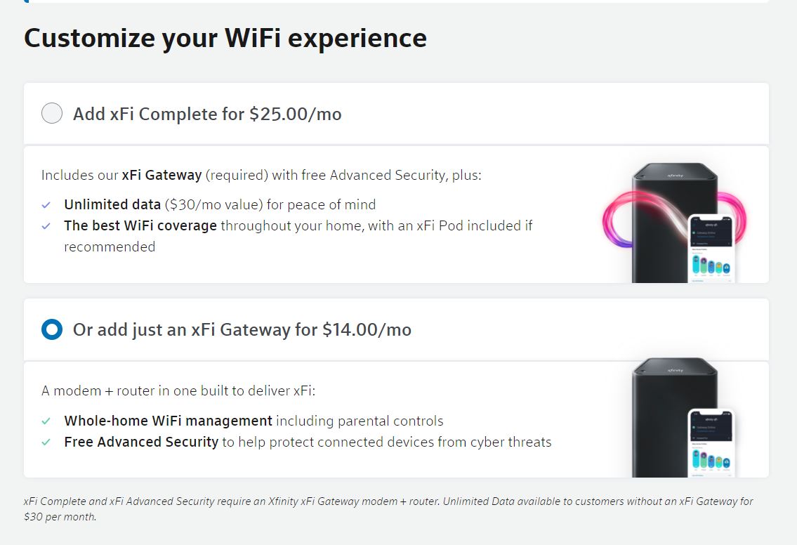The width and height of the screenshot is (797, 545).
Task: Click the green checkmark beside Whole-home WiFi management
Action: pyautogui.click(x=46, y=421)
